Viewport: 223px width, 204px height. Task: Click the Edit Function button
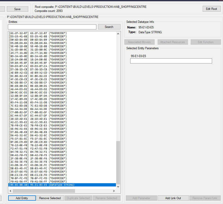pos(206,42)
